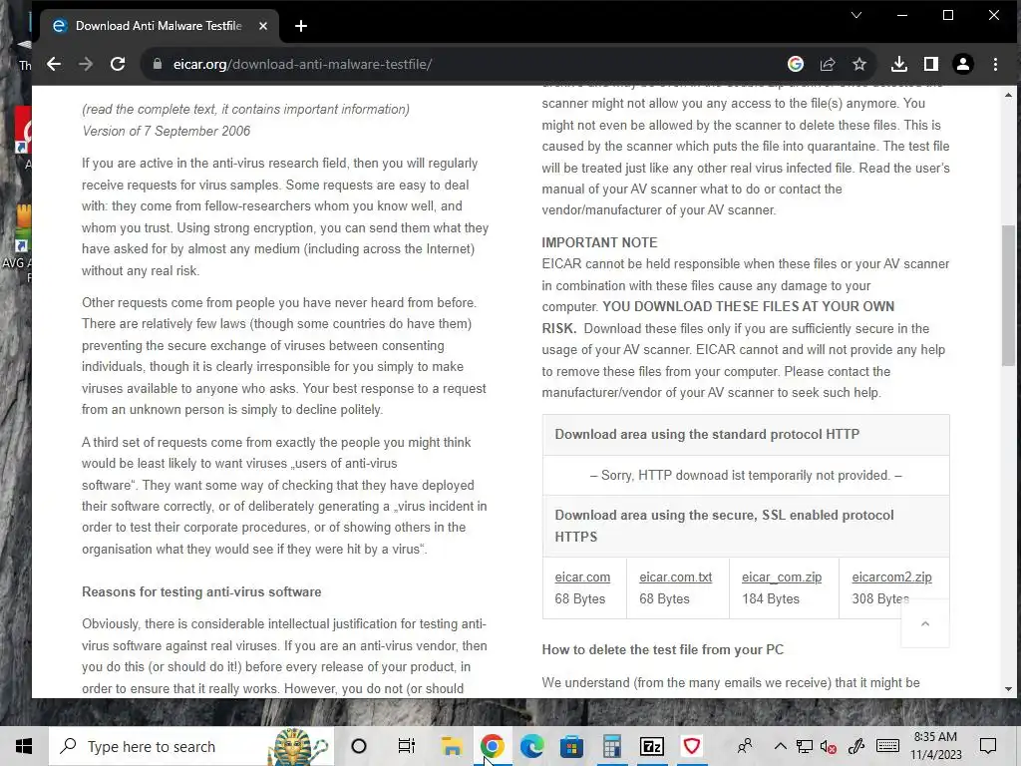This screenshot has width=1021, height=766.
Task: Download eicar_com.zip archive
Action: pos(782,577)
